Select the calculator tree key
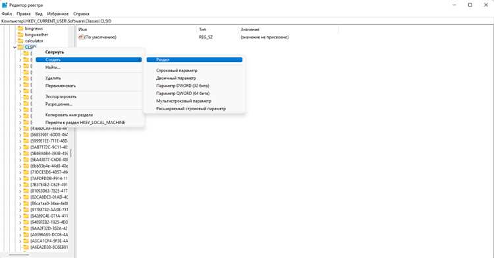The width and height of the screenshot is (494, 258). click(x=34, y=41)
